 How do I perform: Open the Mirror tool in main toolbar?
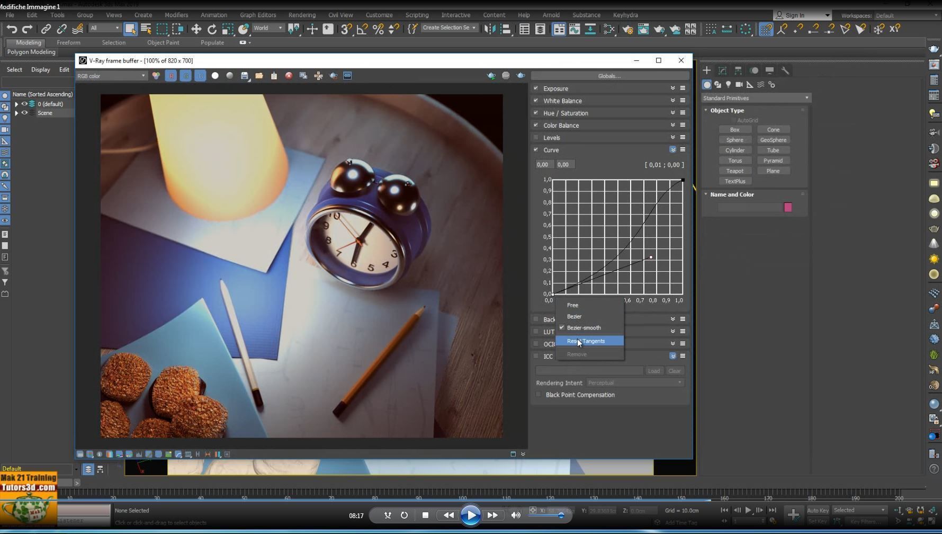tap(490, 29)
